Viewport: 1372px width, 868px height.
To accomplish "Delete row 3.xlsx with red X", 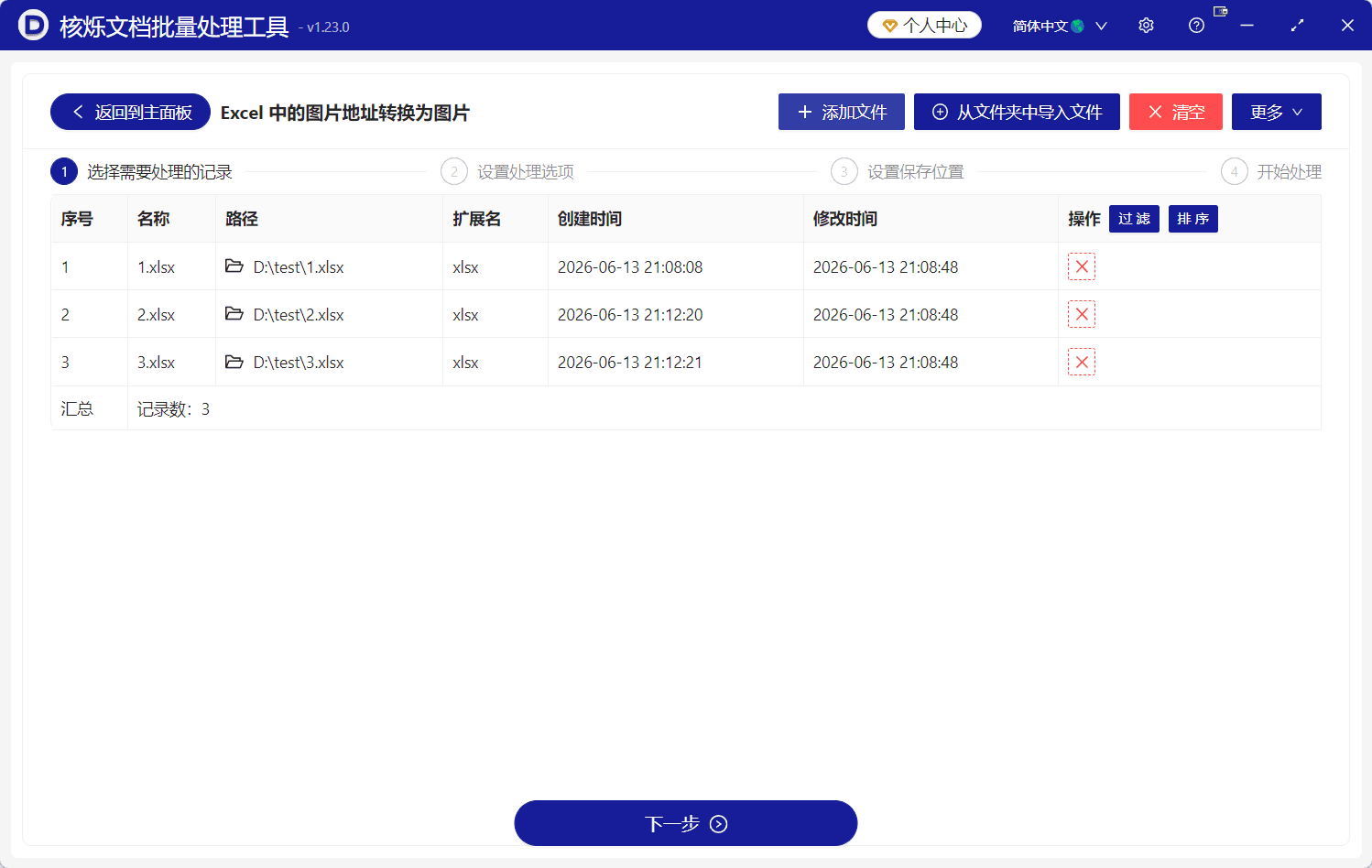I will point(1082,362).
